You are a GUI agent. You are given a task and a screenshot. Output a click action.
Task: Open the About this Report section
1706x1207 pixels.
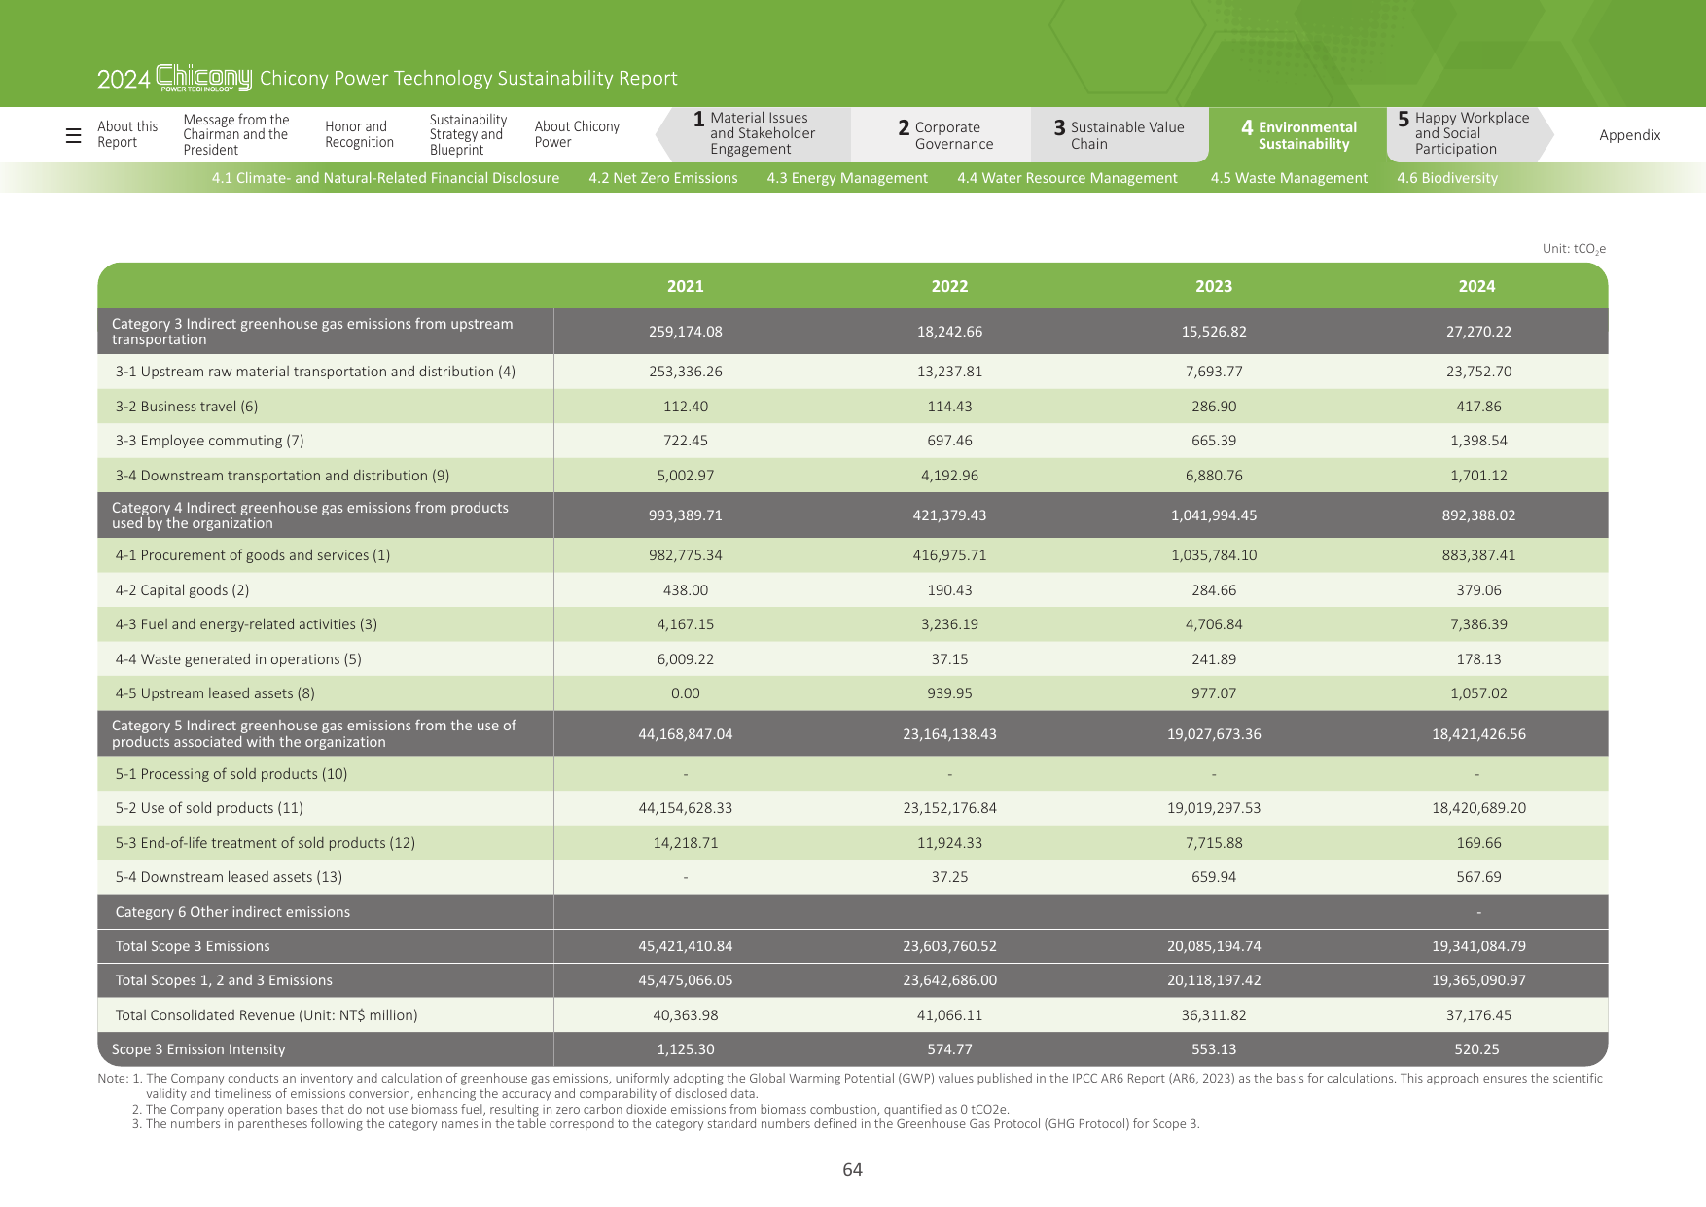click(127, 134)
